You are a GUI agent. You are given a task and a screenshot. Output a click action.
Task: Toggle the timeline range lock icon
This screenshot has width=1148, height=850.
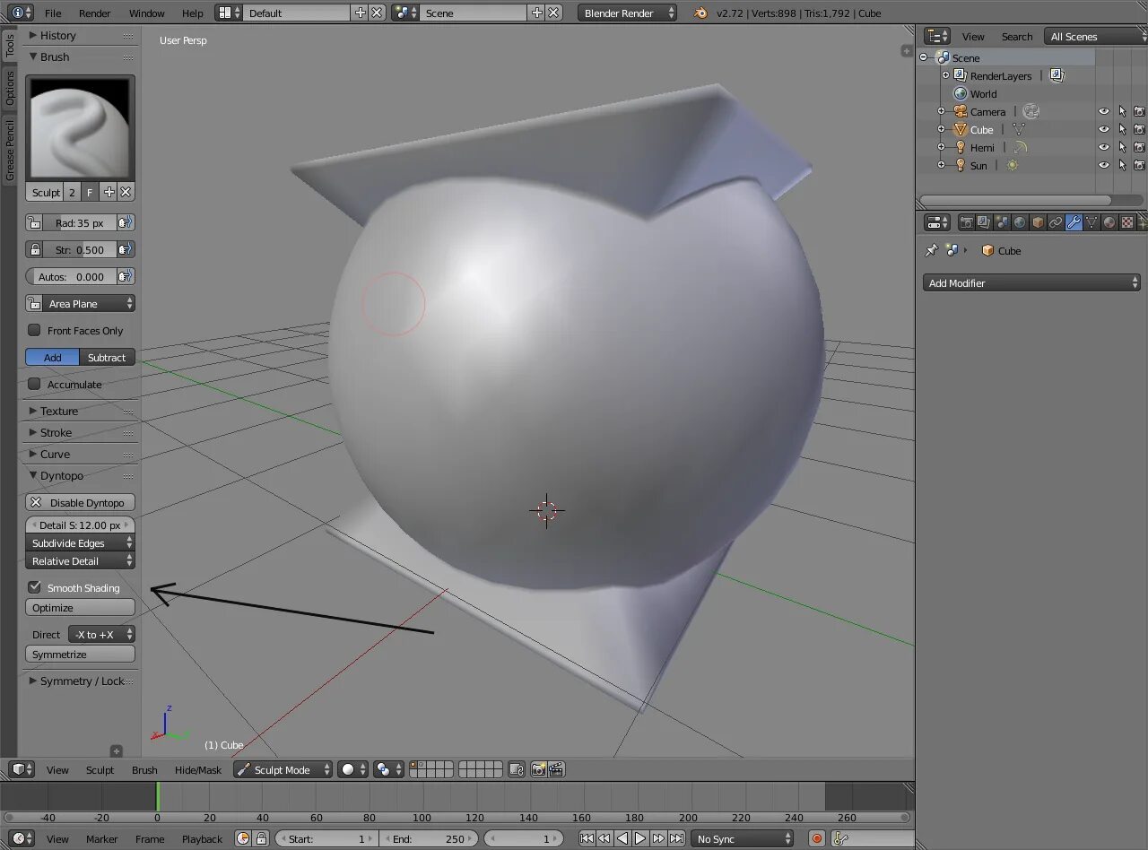coord(261,838)
